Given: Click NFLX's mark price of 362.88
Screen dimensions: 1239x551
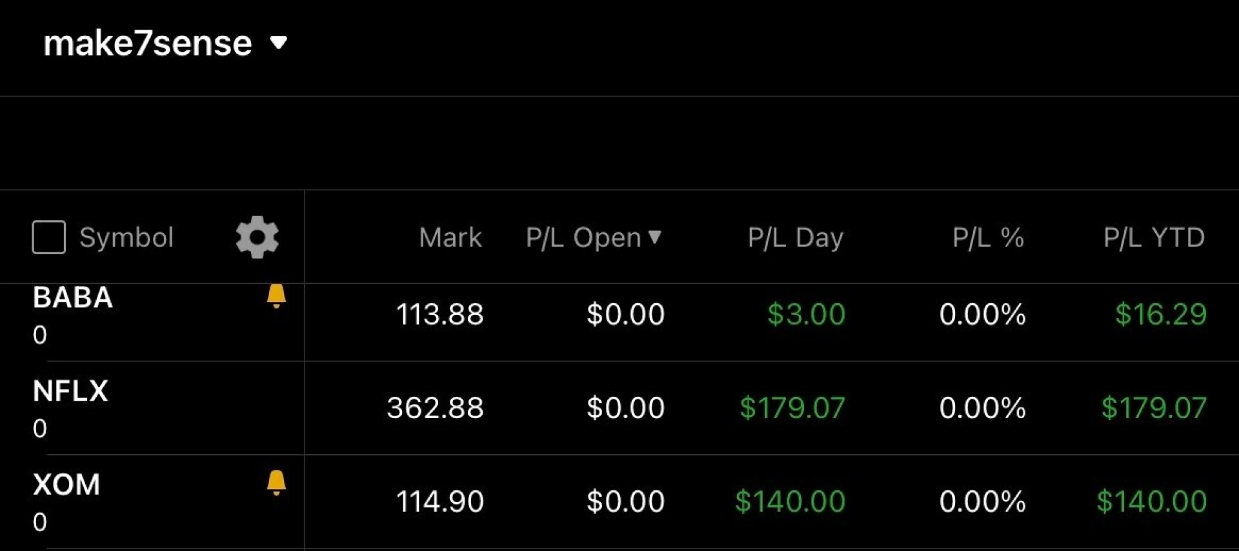Looking at the screenshot, I should click(435, 408).
